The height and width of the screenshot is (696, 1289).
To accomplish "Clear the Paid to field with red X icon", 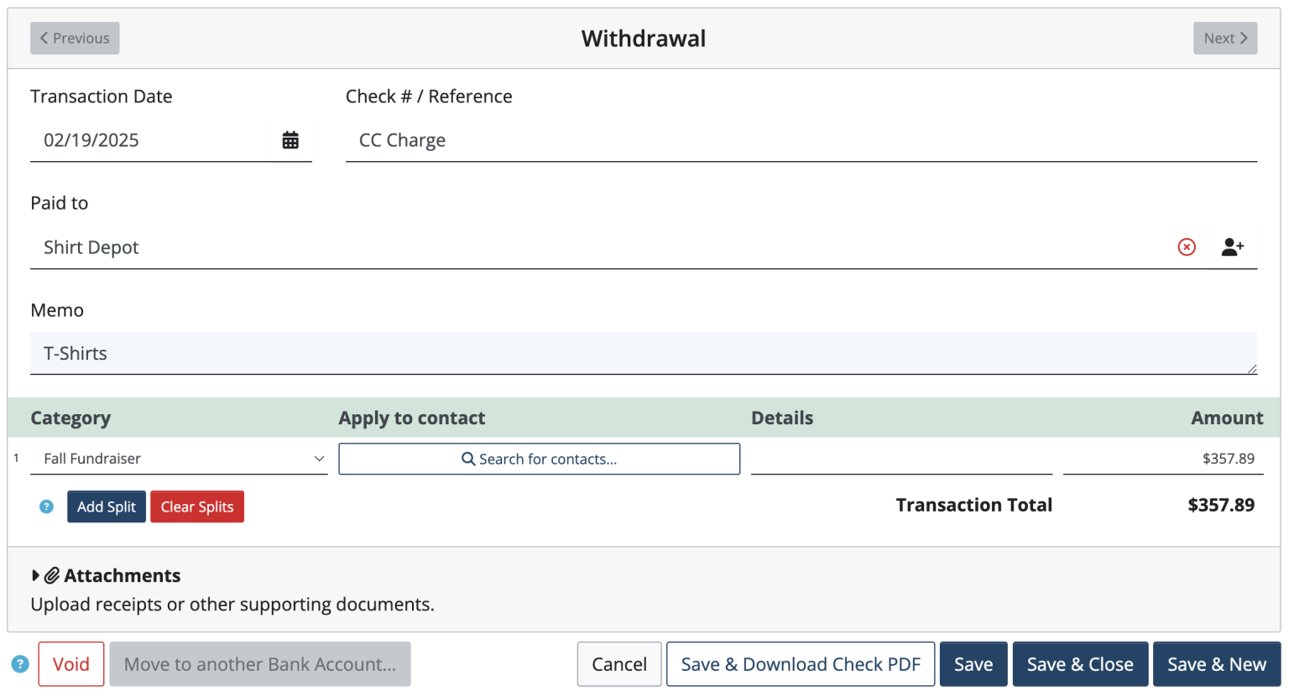I will [1187, 247].
